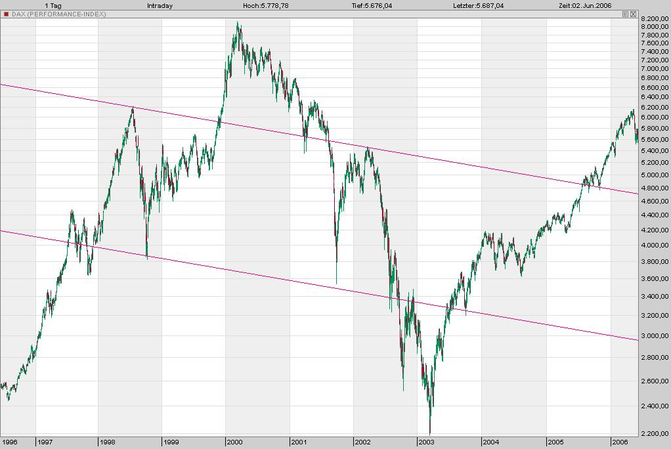Image resolution: width=671 pixels, height=449 pixels.
Task: Select the Hoch:5.778,78 value field
Action: [x=265, y=5]
